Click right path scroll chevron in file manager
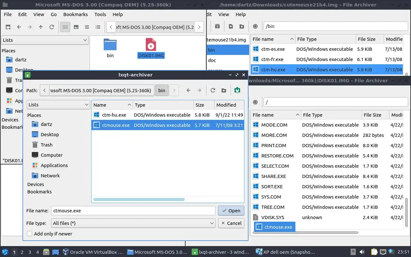 199,27
